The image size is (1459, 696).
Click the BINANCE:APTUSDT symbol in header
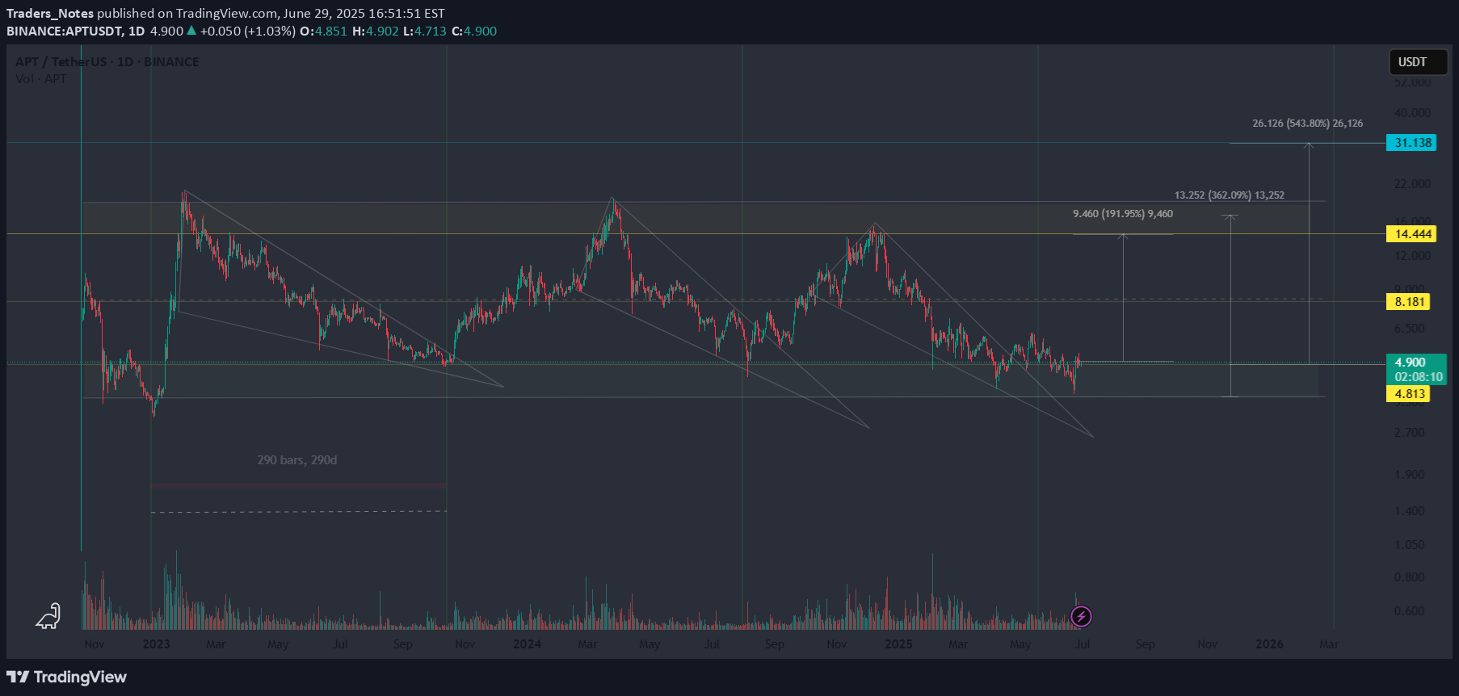(x=65, y=31)
